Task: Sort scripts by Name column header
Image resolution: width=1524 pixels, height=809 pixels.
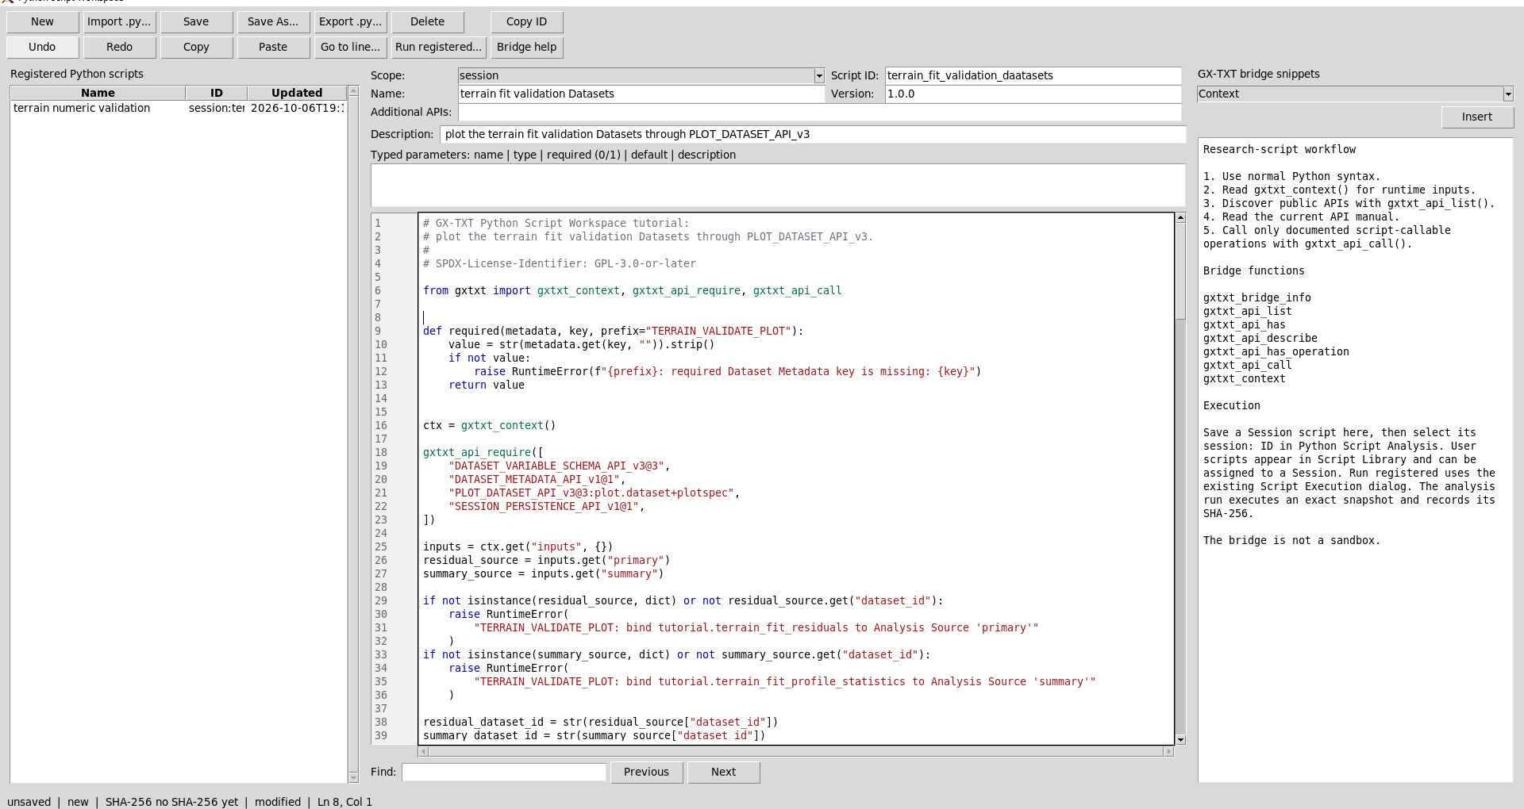Action: [x=98, y=94]
